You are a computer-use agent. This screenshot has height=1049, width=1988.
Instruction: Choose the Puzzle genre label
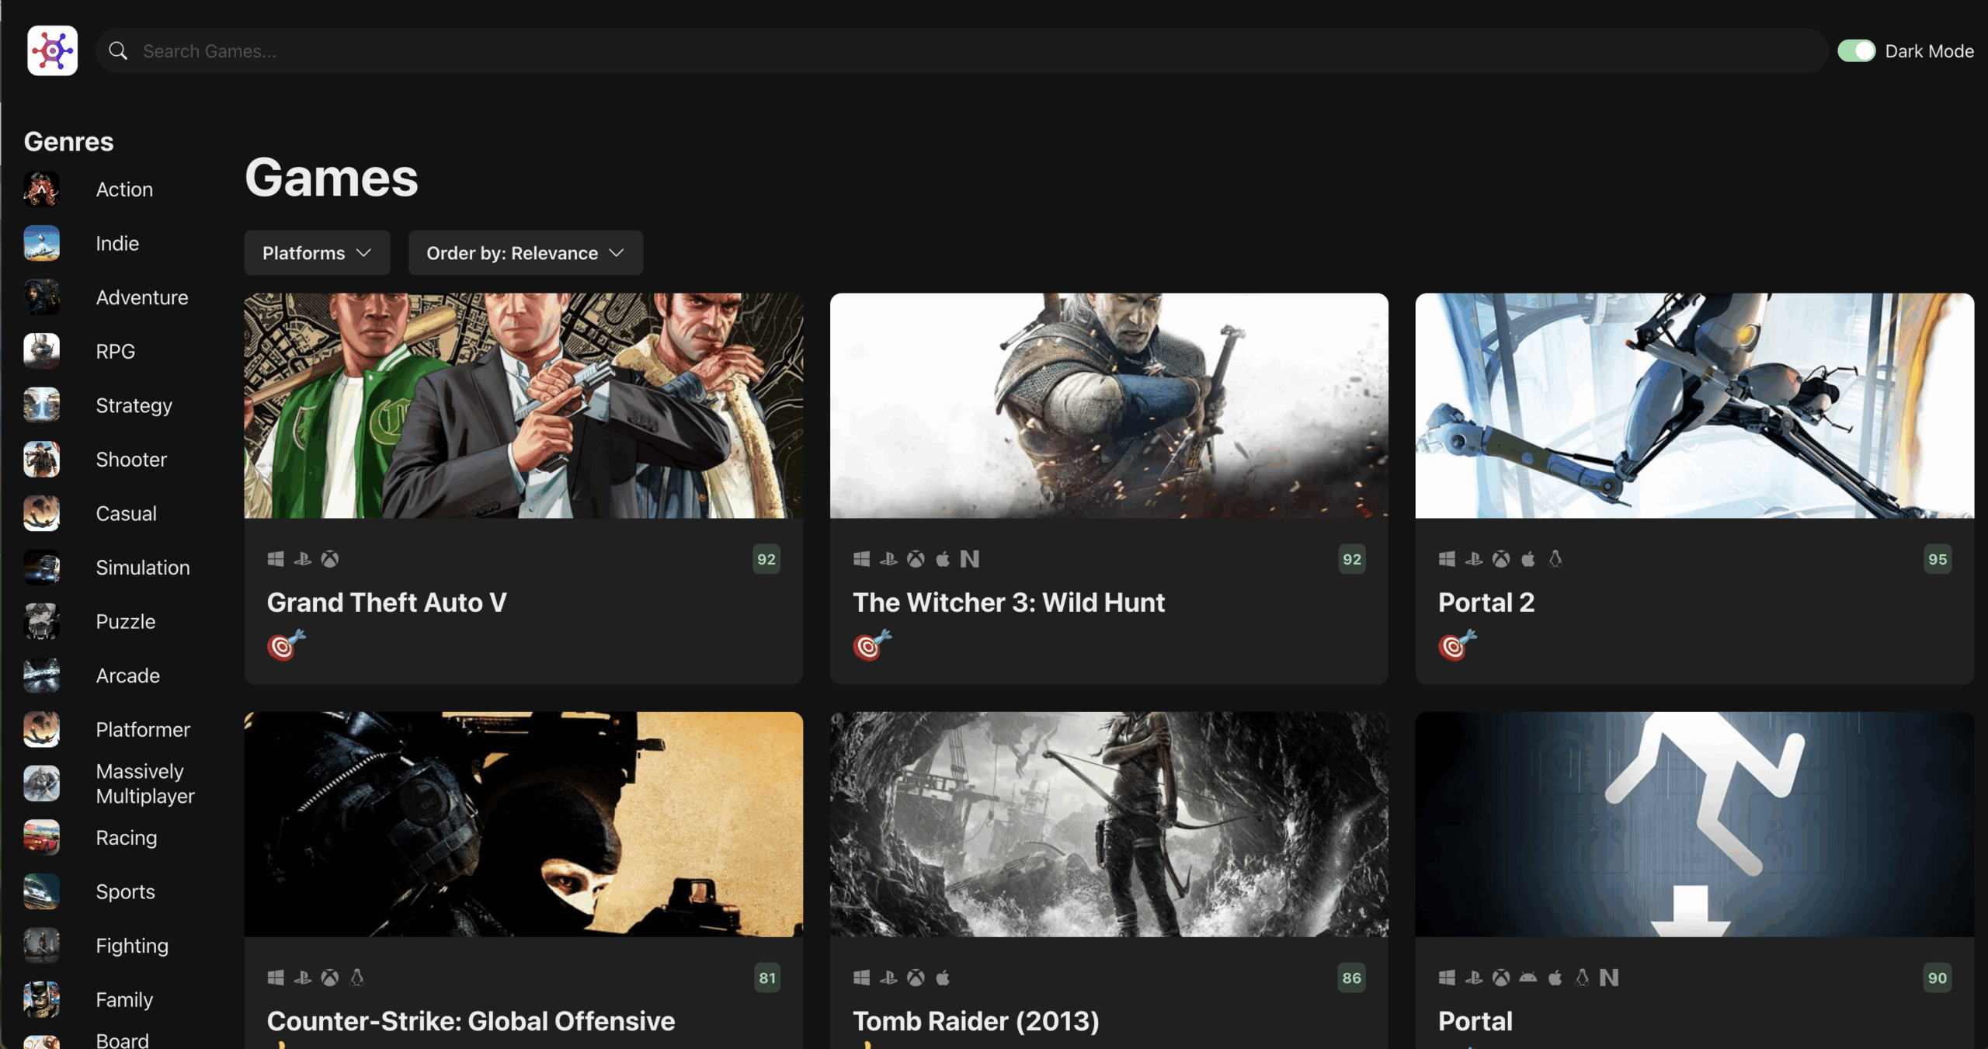point(125,621)
